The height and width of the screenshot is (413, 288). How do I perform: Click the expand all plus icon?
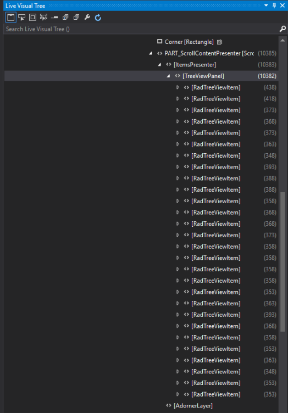click(65, 18)
